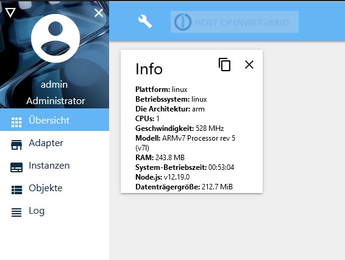Click the downward triangle icon above the avatar

coord(10,13)
